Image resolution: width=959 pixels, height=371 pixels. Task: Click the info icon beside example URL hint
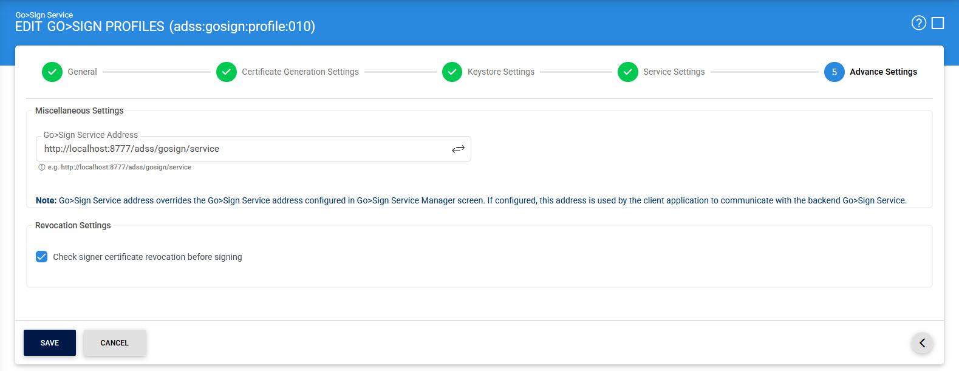coord(42,168)
